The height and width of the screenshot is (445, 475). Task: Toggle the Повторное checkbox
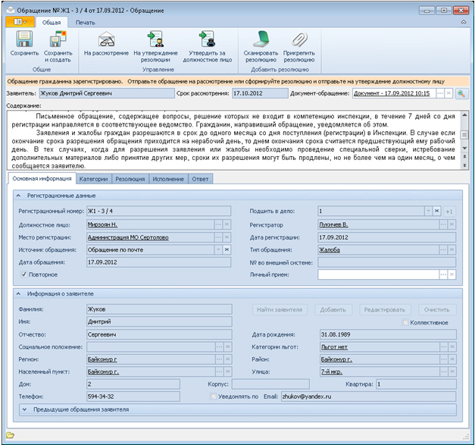24,274
